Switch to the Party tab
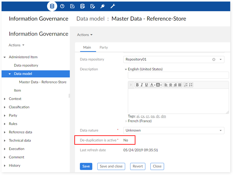This screenshot has height=175, width=233. 103,47
